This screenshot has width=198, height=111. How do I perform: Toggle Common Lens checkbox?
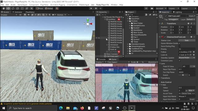point(179,61)
